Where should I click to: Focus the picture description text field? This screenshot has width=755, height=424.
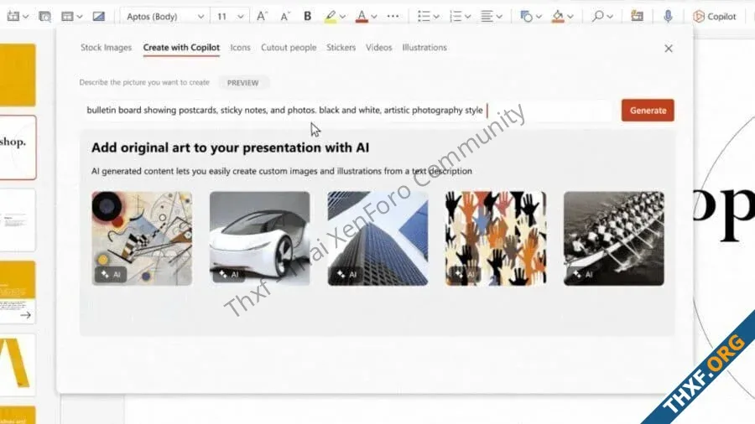[x=346, y=110]
